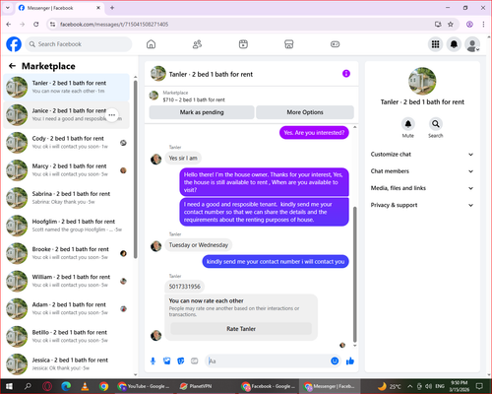Send a thumbs-up like

tap(350, 361)
